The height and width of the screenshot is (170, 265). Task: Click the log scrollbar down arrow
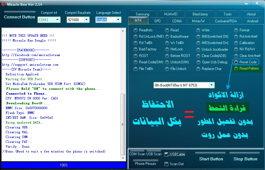tap(123, 158)
